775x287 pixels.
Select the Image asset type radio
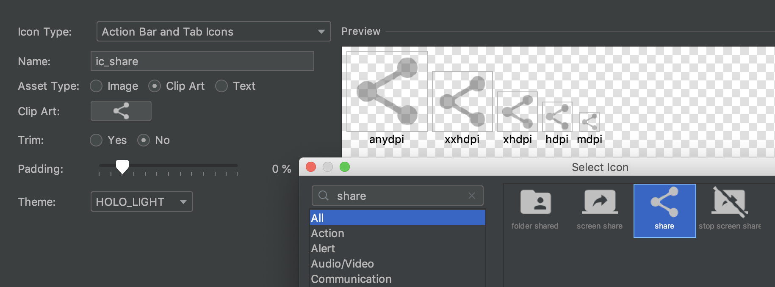click(96, 86)
